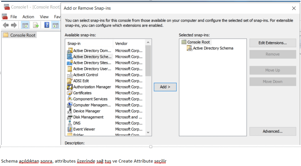Click the Edit Extensions... button
Viewport: 301px width, 166px height.
pos(272,43)
